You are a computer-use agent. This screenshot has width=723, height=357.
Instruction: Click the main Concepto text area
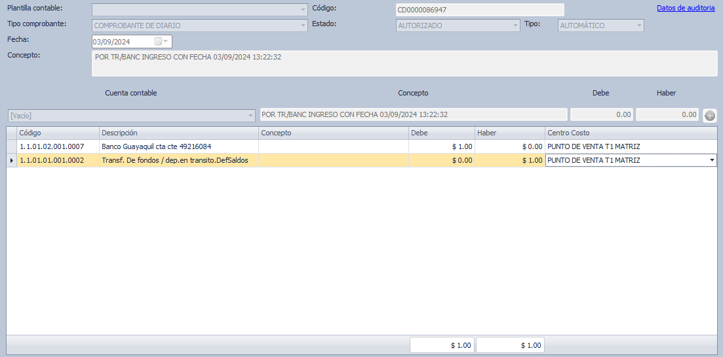coord(404,64)
